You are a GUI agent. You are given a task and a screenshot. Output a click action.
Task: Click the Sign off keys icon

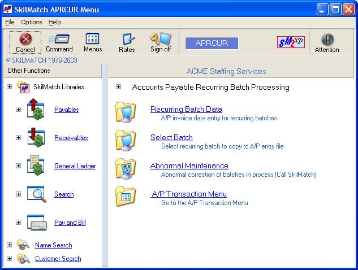[161, 38]
